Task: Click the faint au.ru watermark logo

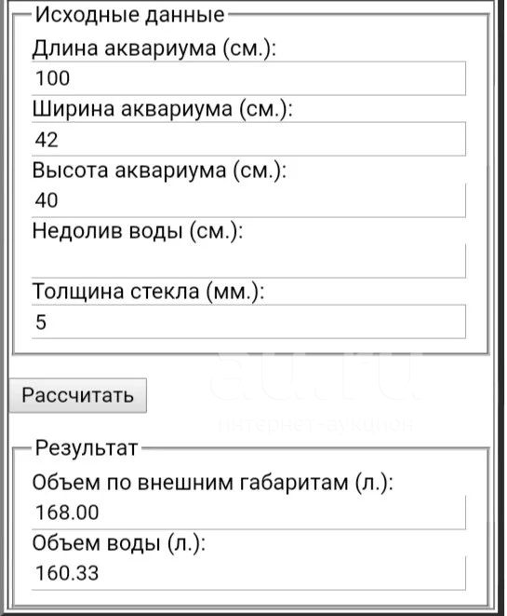Action: pyautogui.click(x=316, y=377)
